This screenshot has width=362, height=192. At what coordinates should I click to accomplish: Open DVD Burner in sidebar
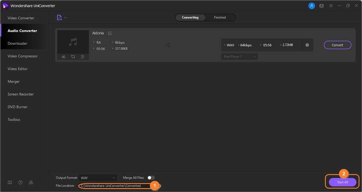(17, 107)
